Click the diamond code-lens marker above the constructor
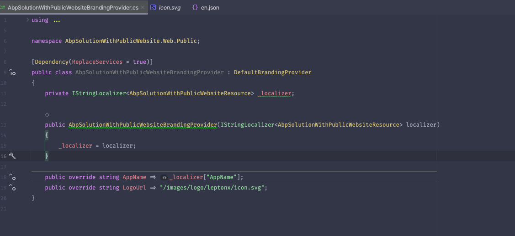This screenshot has width=515, height=236. pos(47,115)
